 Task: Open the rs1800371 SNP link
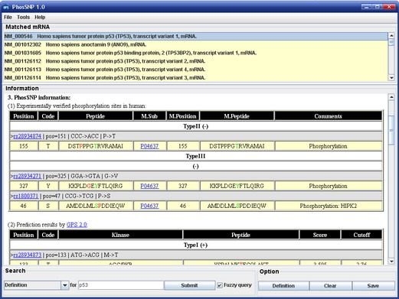pyautogui.click(x=26, y=196)
